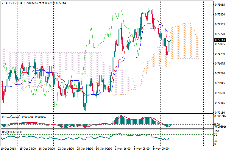Select the 22 Oct 16:00 time label
Screen dimensions: 226x152
pos(66,148)
